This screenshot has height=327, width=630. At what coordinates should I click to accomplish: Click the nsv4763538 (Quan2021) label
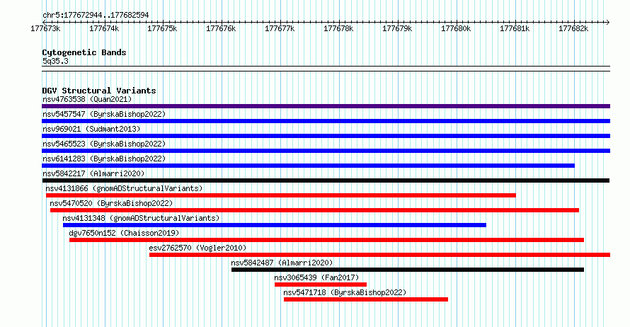(87, 99)
